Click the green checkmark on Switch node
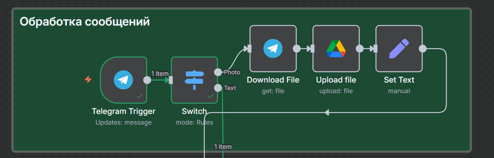The image size is (494, 158). tap(211, 96)
